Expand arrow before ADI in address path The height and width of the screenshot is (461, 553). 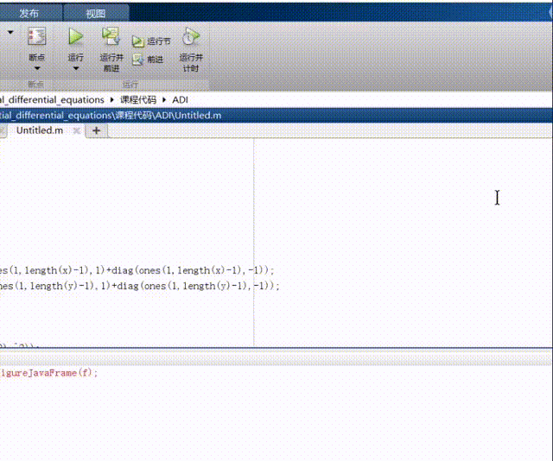tap(164, 100)
